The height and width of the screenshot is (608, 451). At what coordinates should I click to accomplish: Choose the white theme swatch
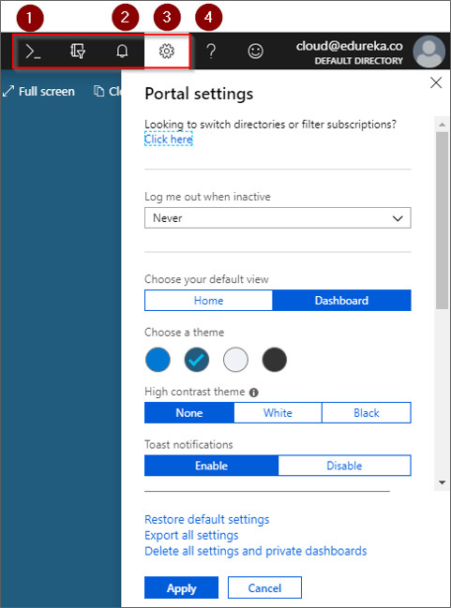[235, 360]
